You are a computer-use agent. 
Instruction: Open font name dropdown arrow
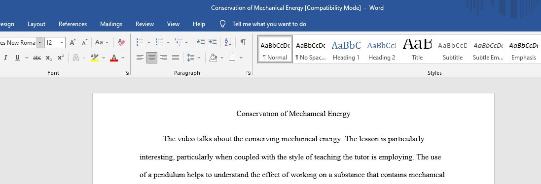coord(39,43)
